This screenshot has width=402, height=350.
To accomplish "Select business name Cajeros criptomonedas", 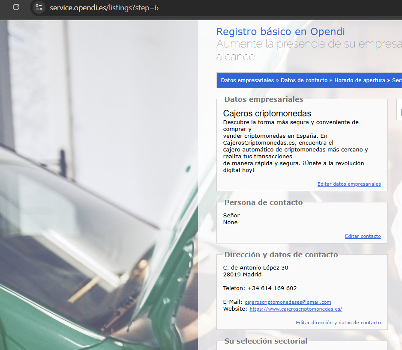I will click(x=267, y=113).
